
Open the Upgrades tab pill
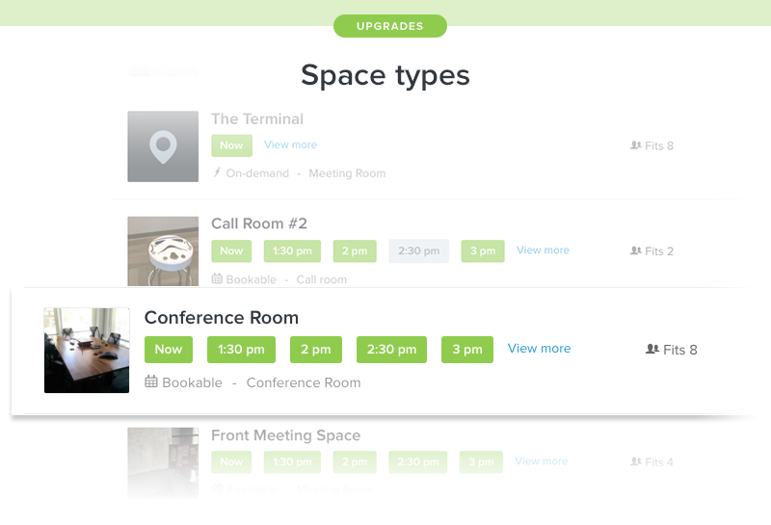pos(390,26)
